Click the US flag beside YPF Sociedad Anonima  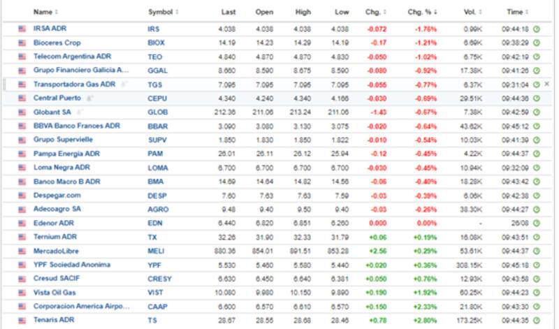click(x=22, y=265)
